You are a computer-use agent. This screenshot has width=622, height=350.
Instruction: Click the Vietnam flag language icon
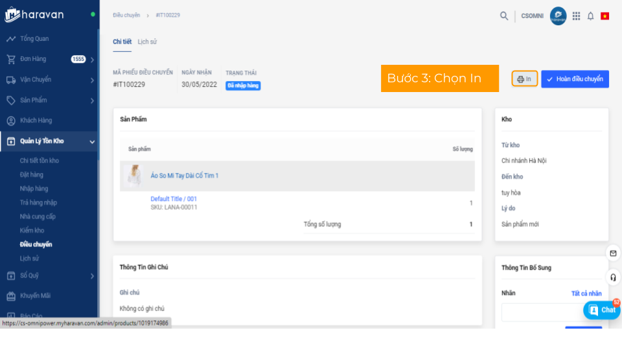click(605, 16)
